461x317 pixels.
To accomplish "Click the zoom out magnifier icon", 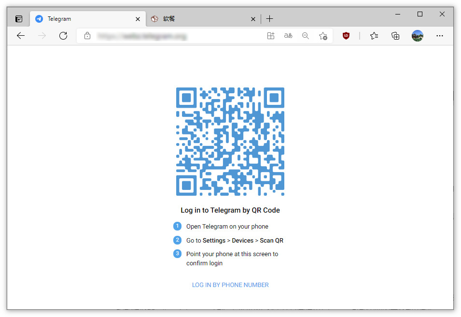I will pyautogui.click(x=306, y=36).
